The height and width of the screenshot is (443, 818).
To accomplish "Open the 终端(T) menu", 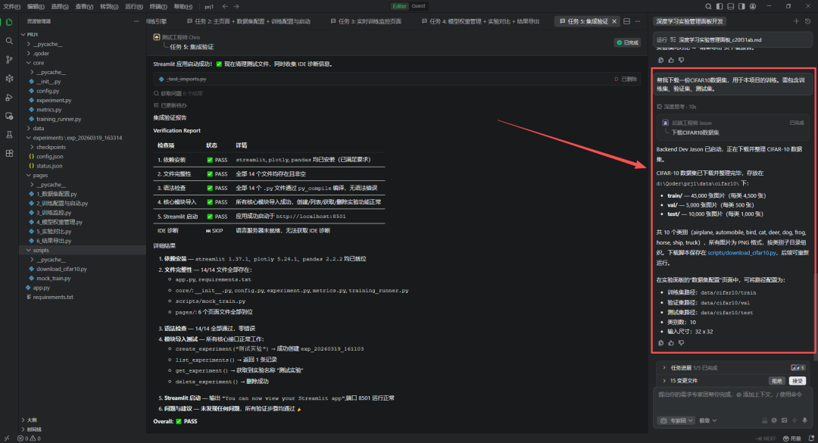I will (157, 6).
